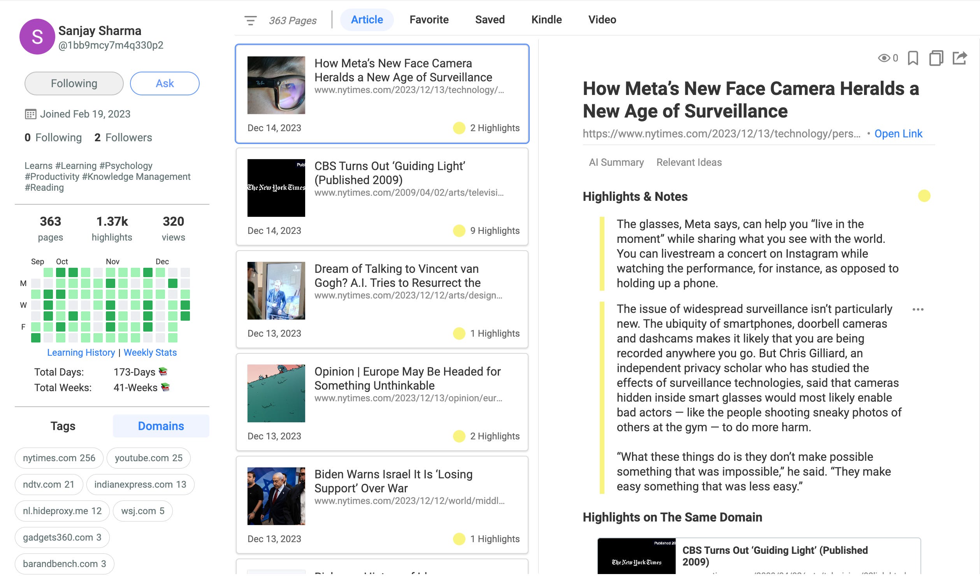The image size is (980, 576).
Task: Click the 363 pages stat
Action: coord(51,229)
